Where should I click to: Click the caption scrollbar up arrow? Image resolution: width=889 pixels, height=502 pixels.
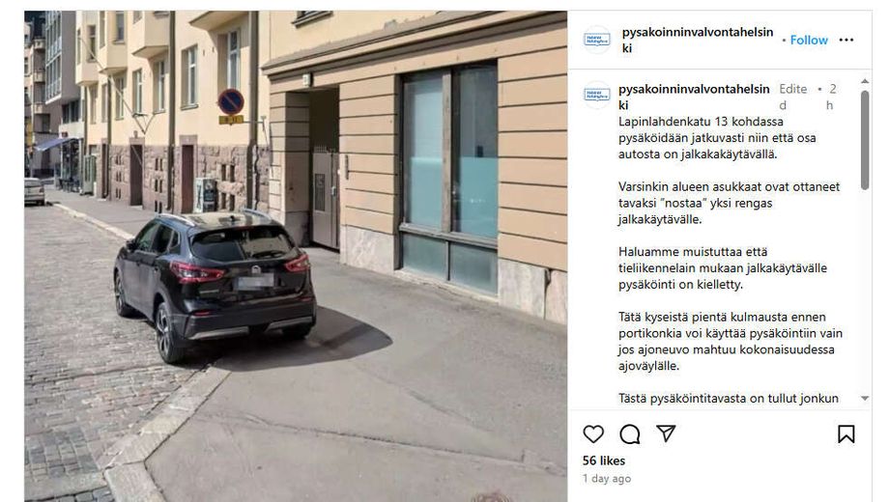point(865,82)
